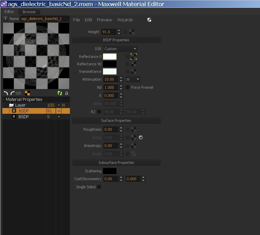Collapse the Layer tree node

[x=6, y=105]
